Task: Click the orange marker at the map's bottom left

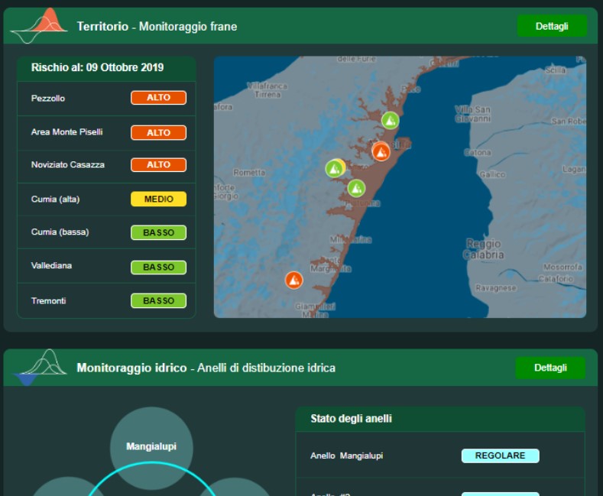Action: point(294,280)
